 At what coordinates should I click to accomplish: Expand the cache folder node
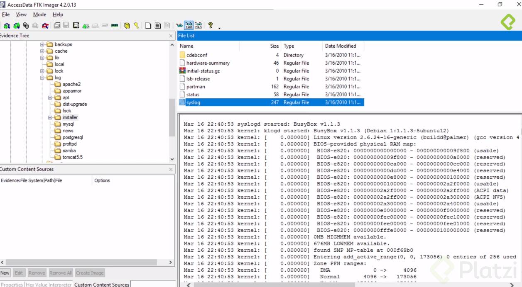point(42,51)
